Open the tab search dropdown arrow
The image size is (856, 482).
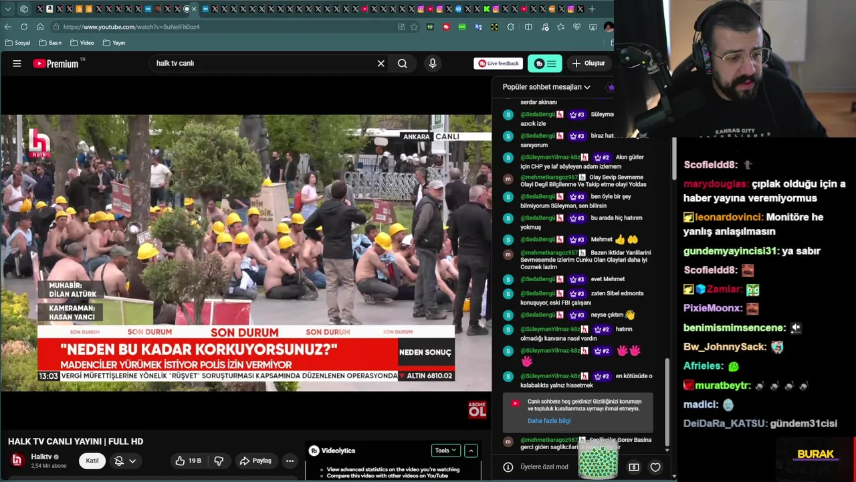[x=8, y=9]
